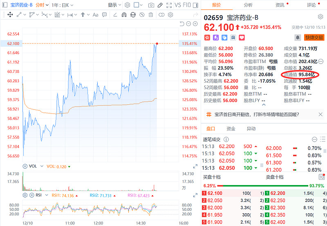Select the 盘口 sub-tab
The height and width of the screenshot is (226, 327).
pos(211,129)
